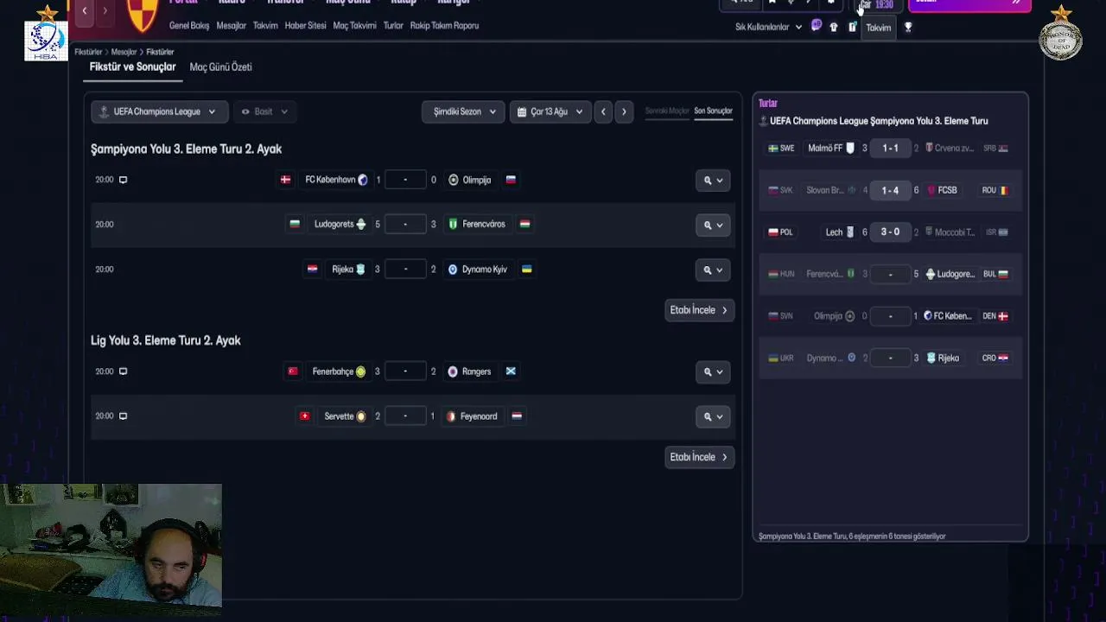This screenshot has width=1106, height=622.
Task: Click the trophy icon in shortcuts bar
Action: click(907, 27)
